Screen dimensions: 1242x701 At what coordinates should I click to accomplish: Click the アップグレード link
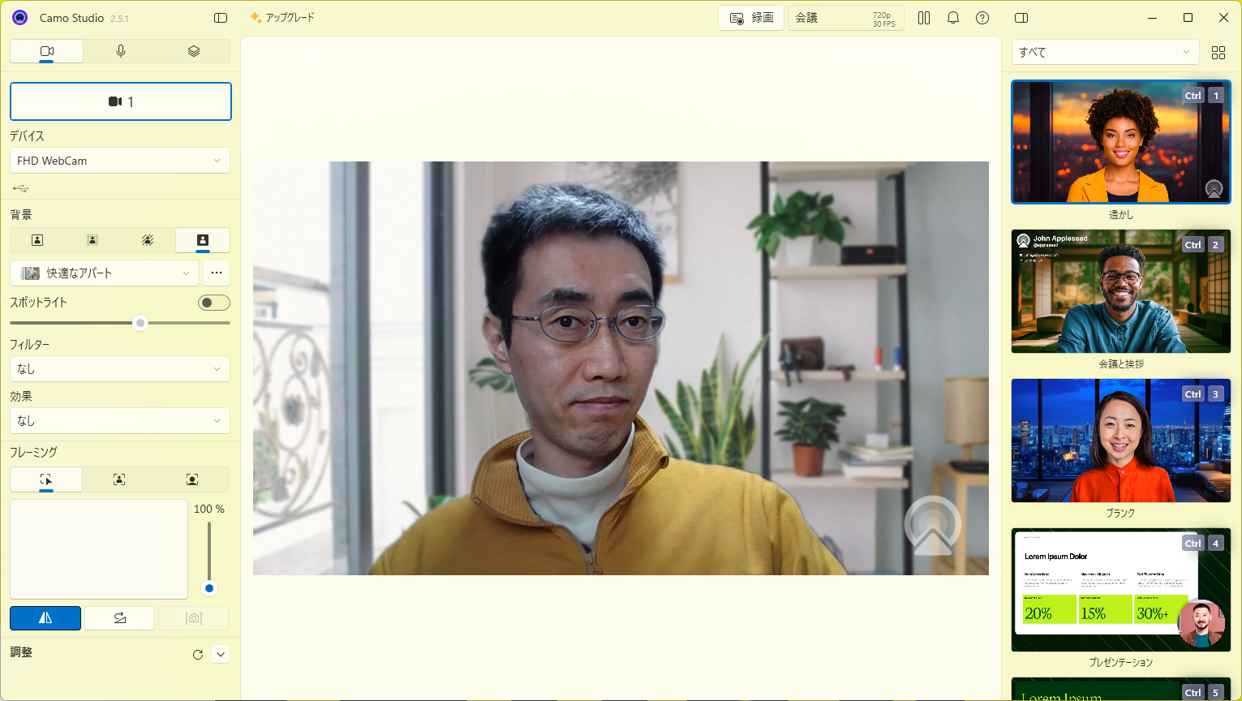pos(281,16)
